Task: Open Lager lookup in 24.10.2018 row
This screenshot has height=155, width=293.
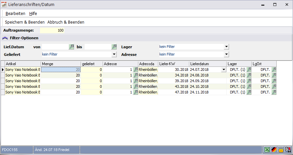Action: tap(249, 86)
